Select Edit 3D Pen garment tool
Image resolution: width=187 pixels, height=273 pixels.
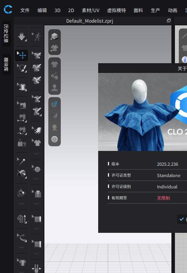click(37, 55)
